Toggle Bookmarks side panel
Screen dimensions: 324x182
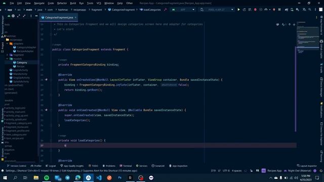pos(3,115)
